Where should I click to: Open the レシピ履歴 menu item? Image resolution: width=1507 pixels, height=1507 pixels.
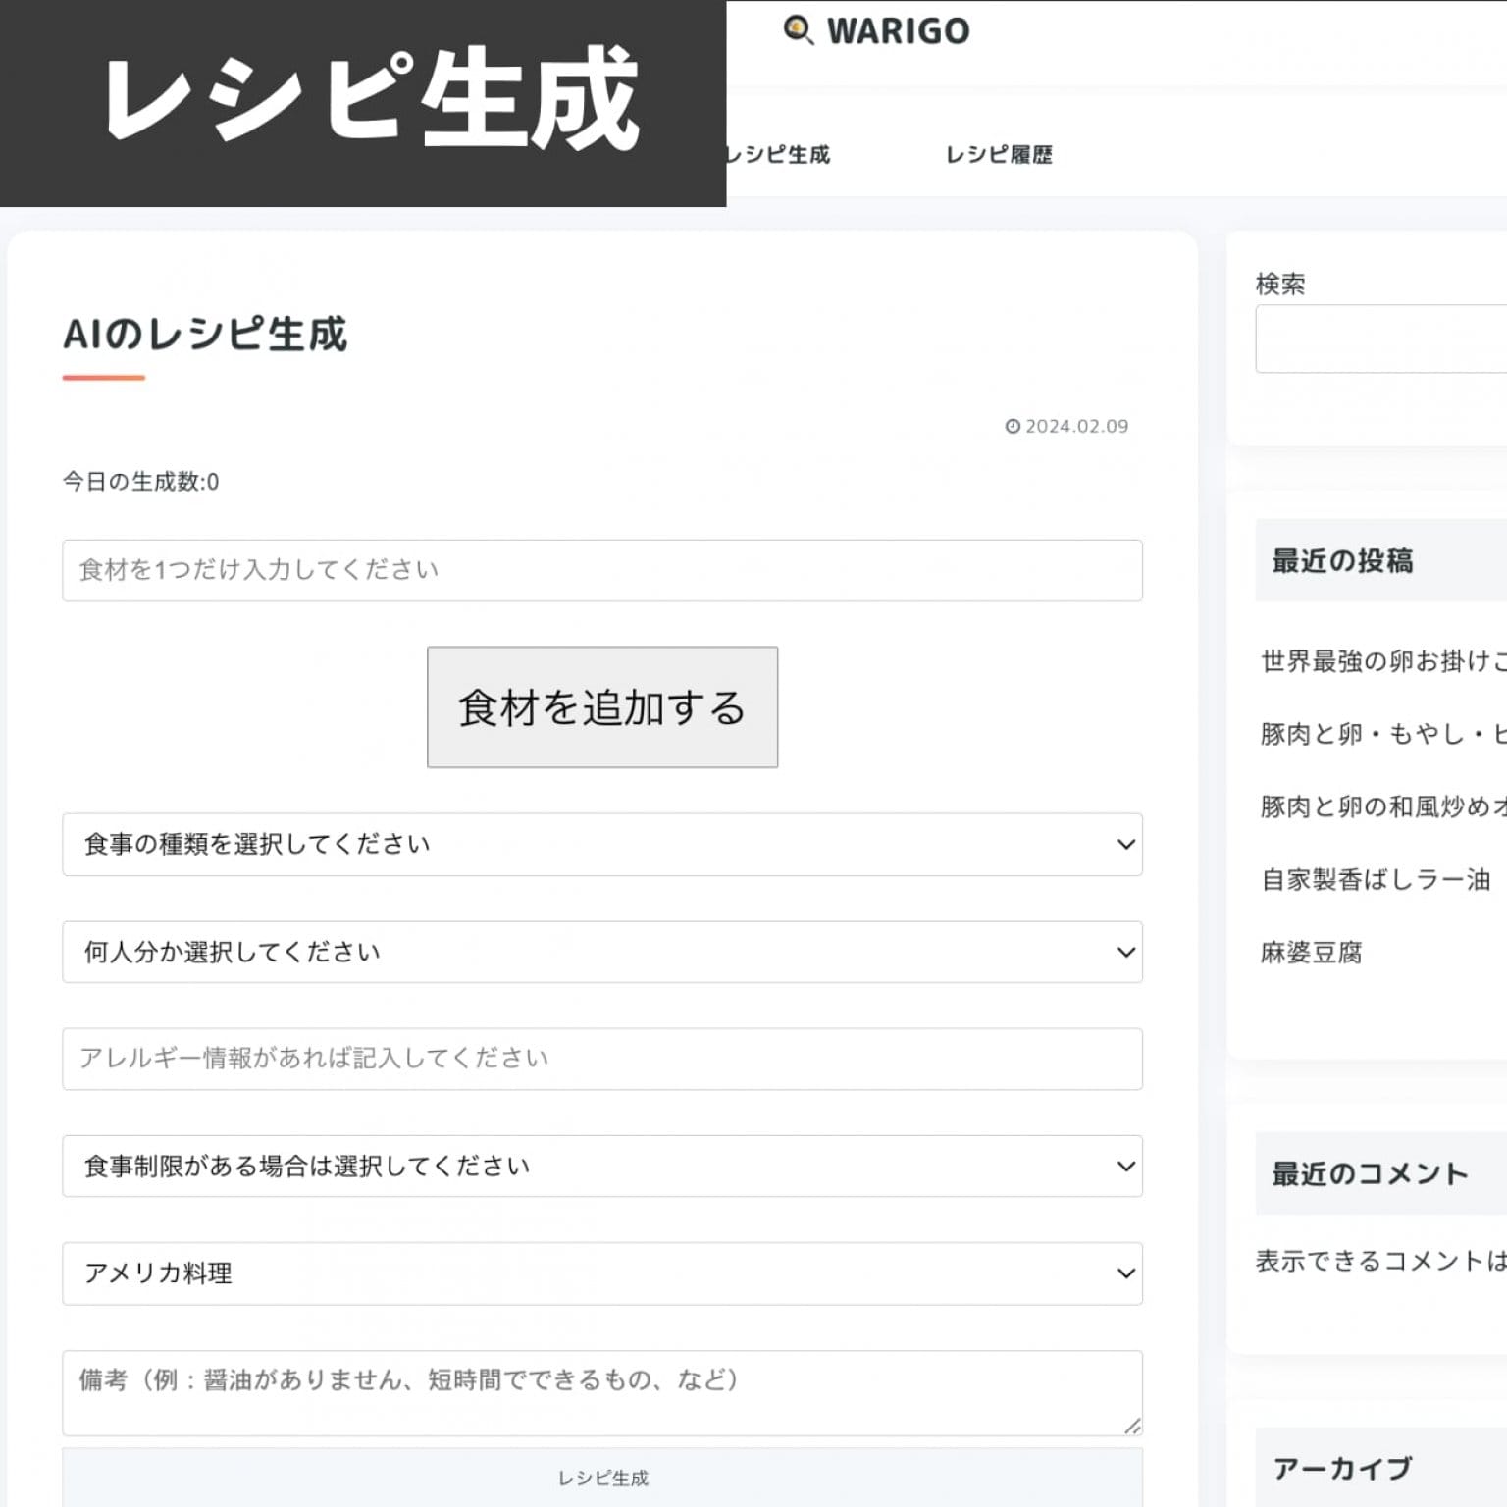point(998,155)
